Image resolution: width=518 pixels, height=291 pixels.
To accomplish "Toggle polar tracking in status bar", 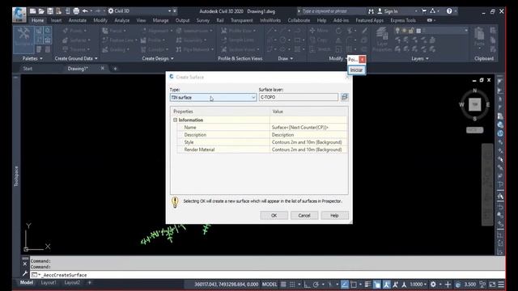I will tap(316, 285).
